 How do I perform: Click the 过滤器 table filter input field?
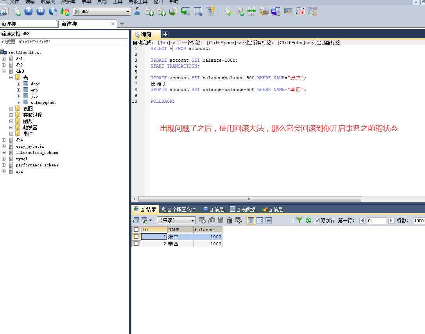tap(64, 42)
